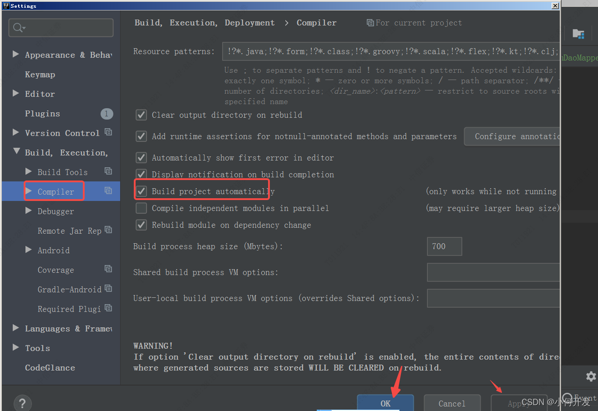Click project-level icon beside Remote Jar Rep
This screenshot has height=411, width=598.
(108, 230)
